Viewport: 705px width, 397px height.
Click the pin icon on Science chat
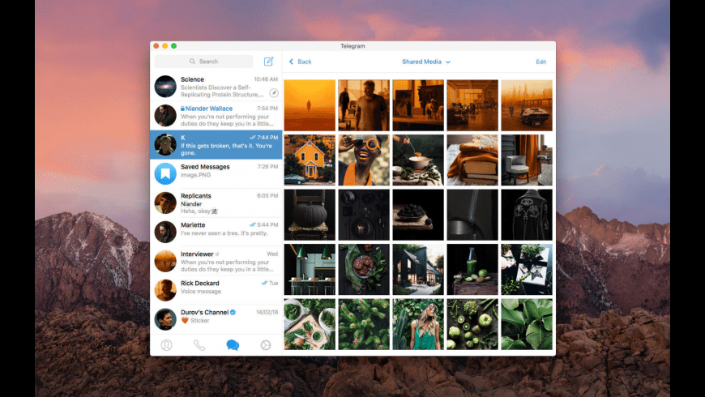click(x=274, y=93)
